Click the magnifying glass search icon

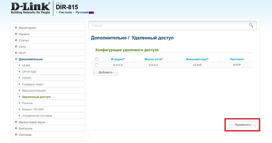(x=251, y=25)
